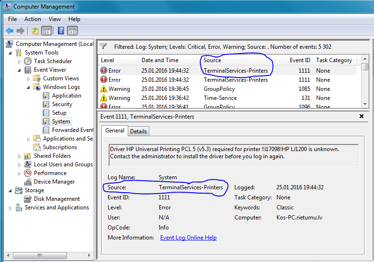Click the Back arrow toolbar icon

pyautogui.click(x=10, y=31)
